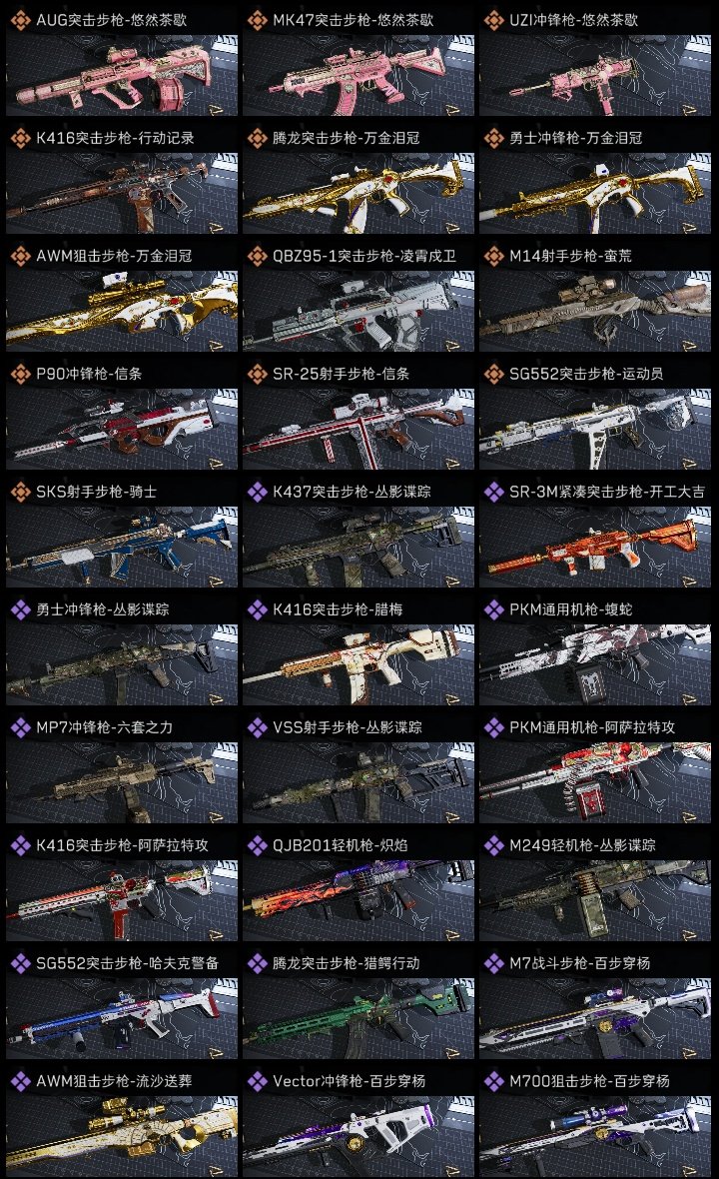Choose the P90冲锋枪-信条 weapon thumbnail
719x1179 pixels.
(x=122, y=430)
